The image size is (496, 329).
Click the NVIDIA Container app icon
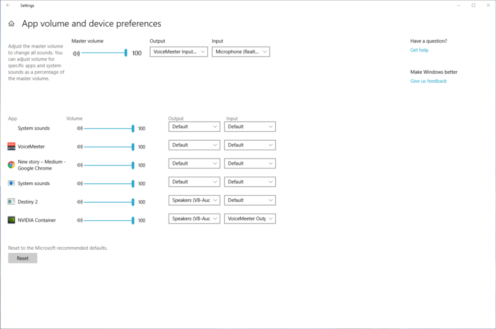click(x=11, y=220)
